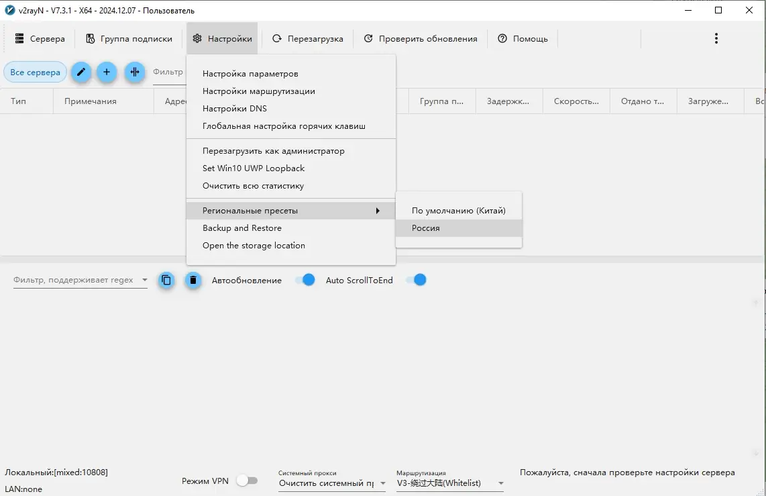Click inside the regex filter input field
This screenshot has height=496, width=766.
click(x=74, y=280)
